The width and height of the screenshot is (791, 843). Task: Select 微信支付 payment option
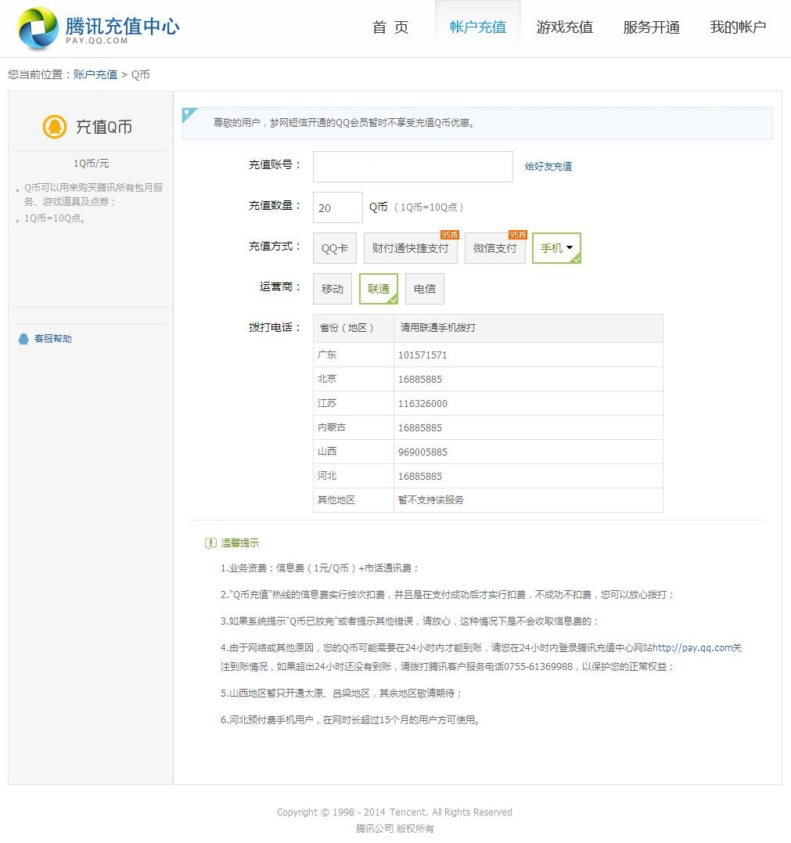click(494, 248)
